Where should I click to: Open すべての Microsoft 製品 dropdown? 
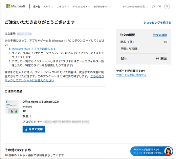pos(135,7)
